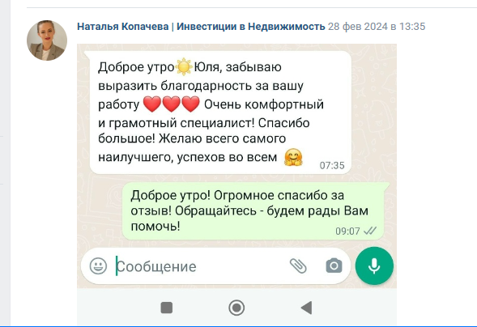Click the hugging face emoji

coord(293,157)
